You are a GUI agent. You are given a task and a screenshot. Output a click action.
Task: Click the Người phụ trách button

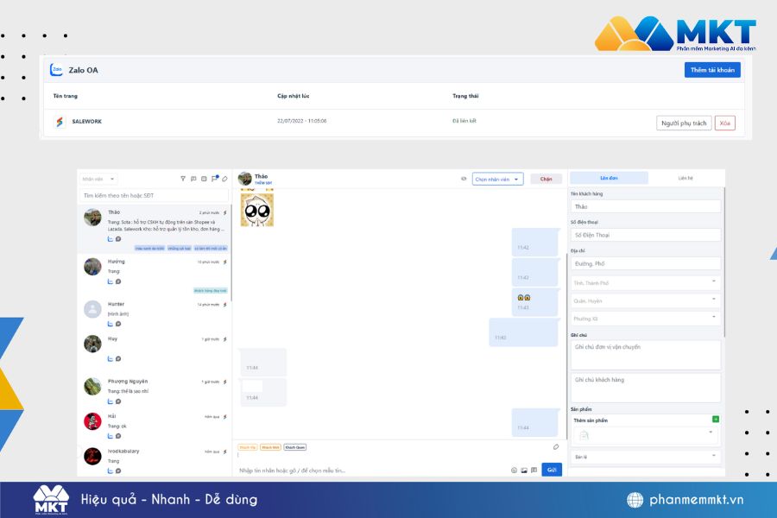(x=684, y=123)
